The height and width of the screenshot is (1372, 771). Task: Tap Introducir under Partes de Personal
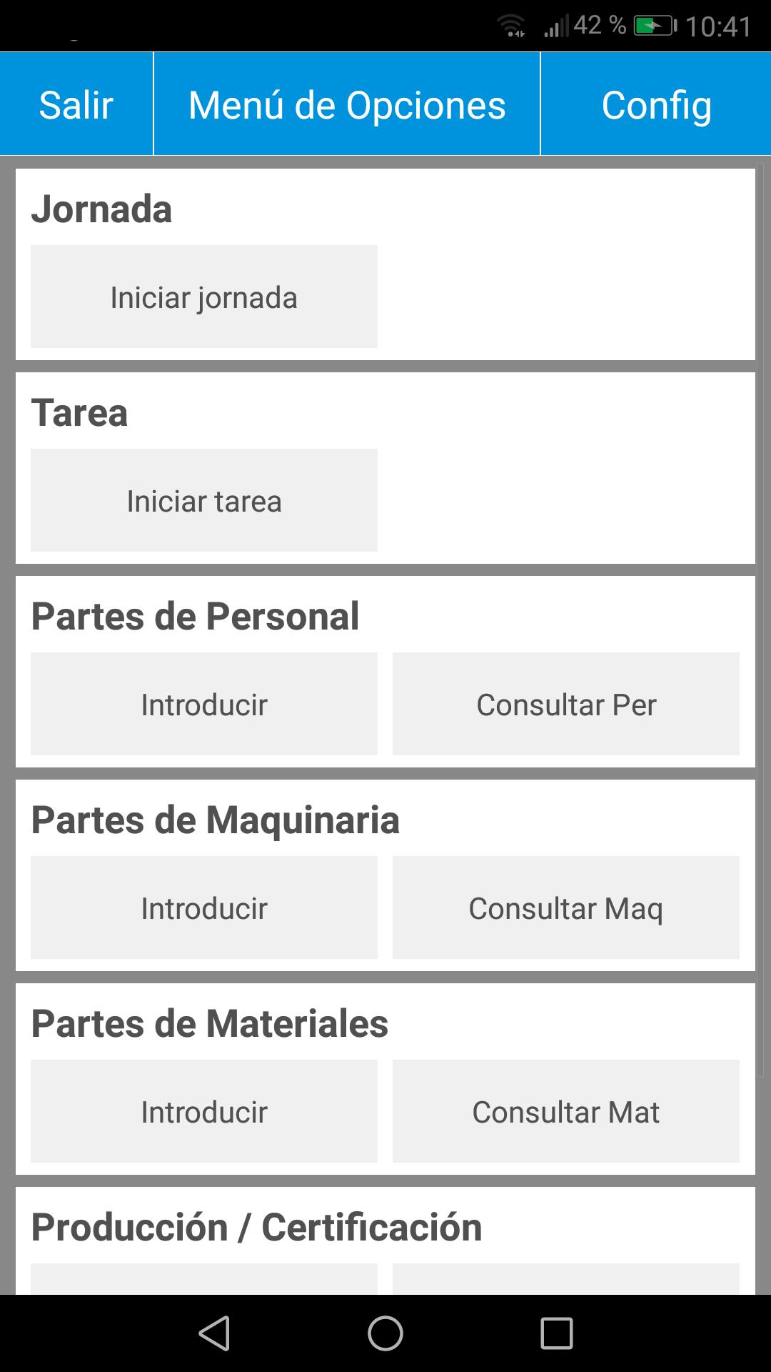coord(204,704)
